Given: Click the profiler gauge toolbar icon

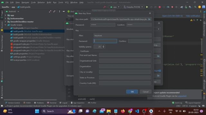Looking at the screenshot, I should point(168,7).
